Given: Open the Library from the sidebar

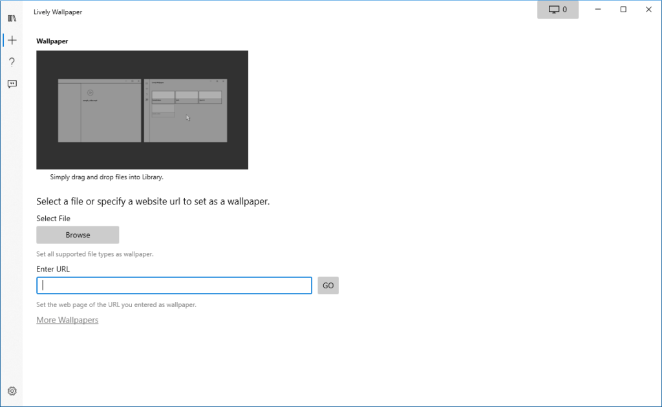Looking at the screenshot, I should pos(12,18).
